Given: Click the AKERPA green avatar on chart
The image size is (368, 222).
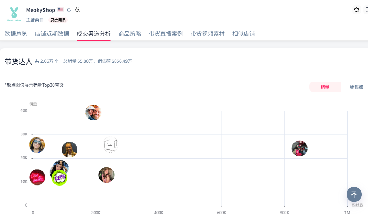Looking at the screenshot, I should click(x=59, y=178).
